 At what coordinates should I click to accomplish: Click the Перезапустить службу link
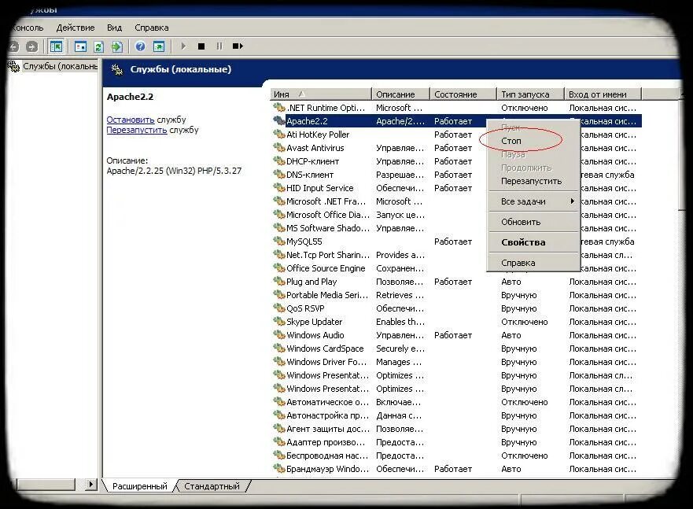coord(138,130)
